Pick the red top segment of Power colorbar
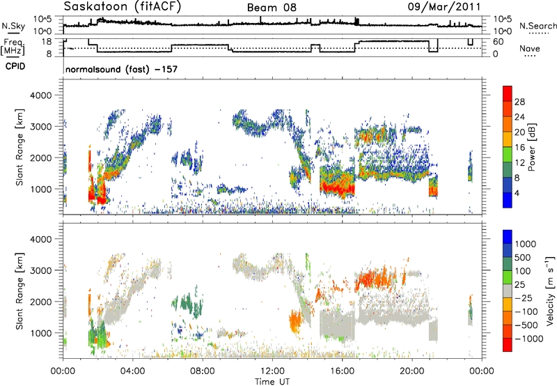This screenshot has height=386, width=557. click(x=508, y=93)
